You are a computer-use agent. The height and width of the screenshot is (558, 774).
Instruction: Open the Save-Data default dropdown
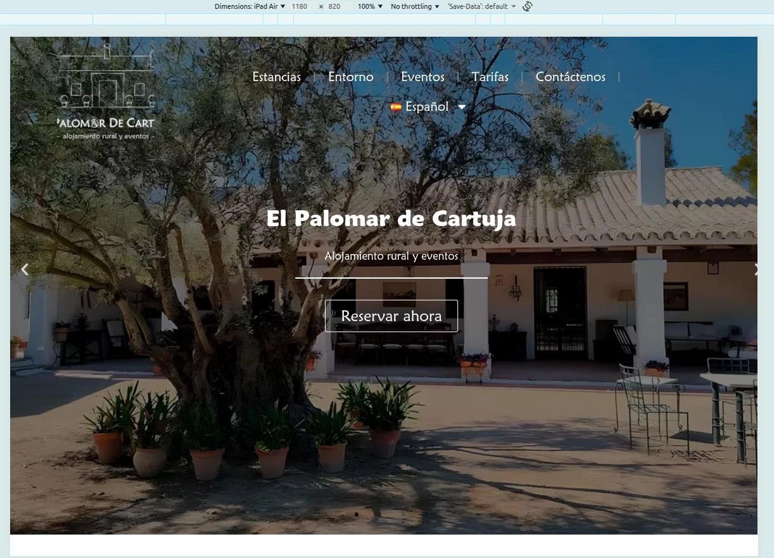[481, 6]
